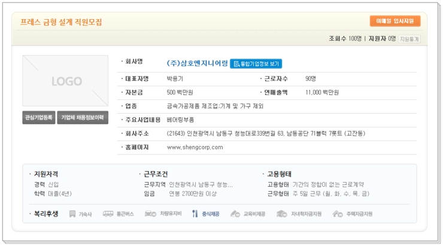Viewport: 443px width, 246px height.
Task: Click the representative name 박용기
Action: coord(175,79)
